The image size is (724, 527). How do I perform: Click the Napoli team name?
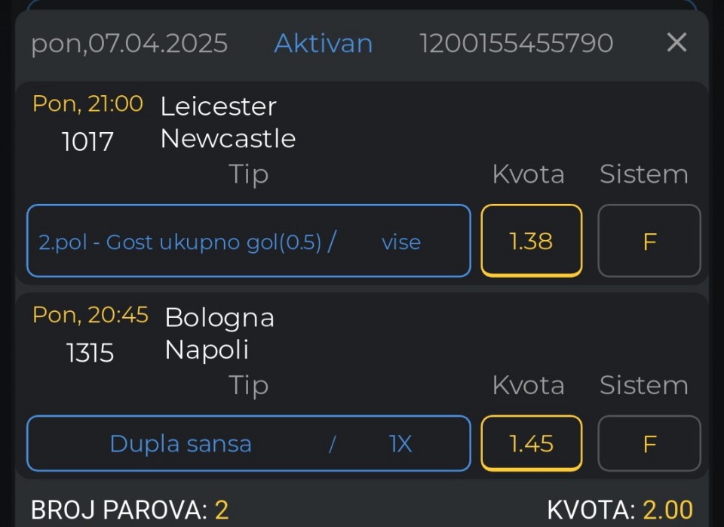click(207, 350)
